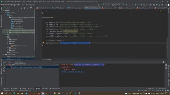This screenshot has width=170, height=95.
Task: Hide the Project panel with minus icon
Action: (34, 8)
